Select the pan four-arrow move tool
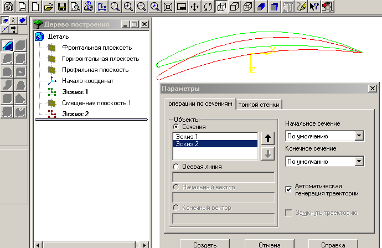382x248 pixels. point(194,7)
